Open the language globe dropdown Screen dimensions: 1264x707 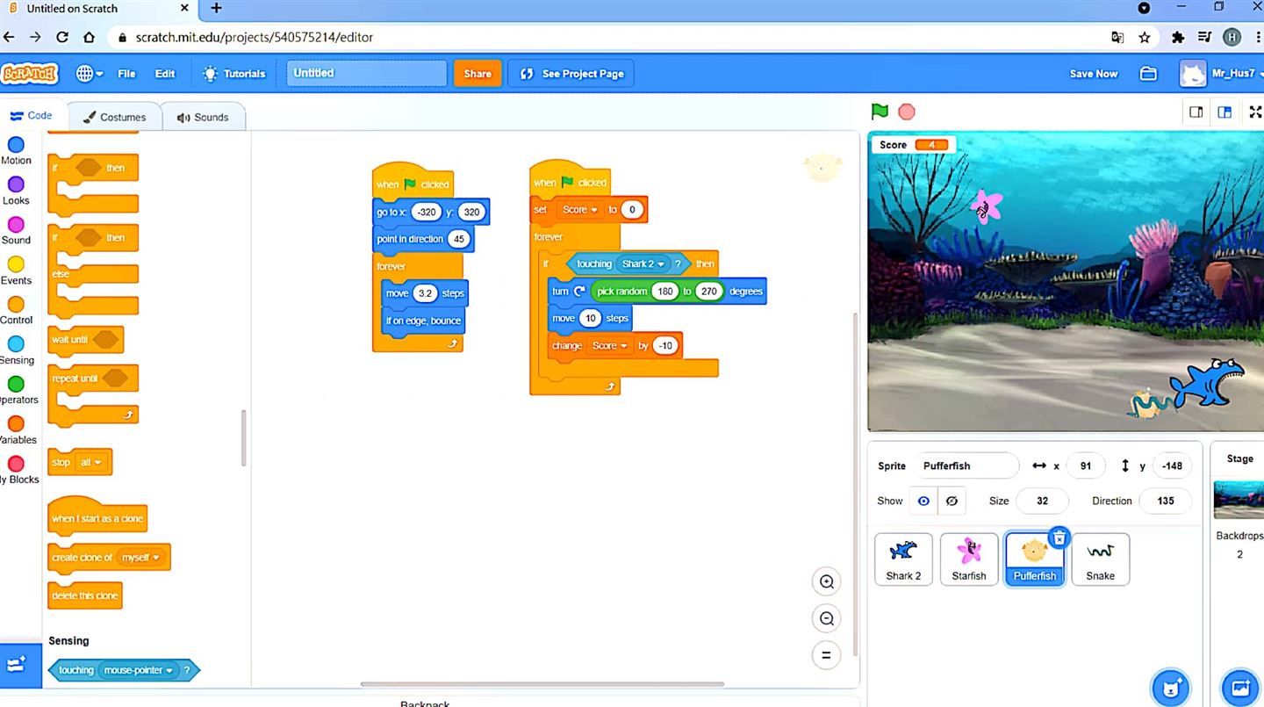pyautogui.click(x=90, y=74)
